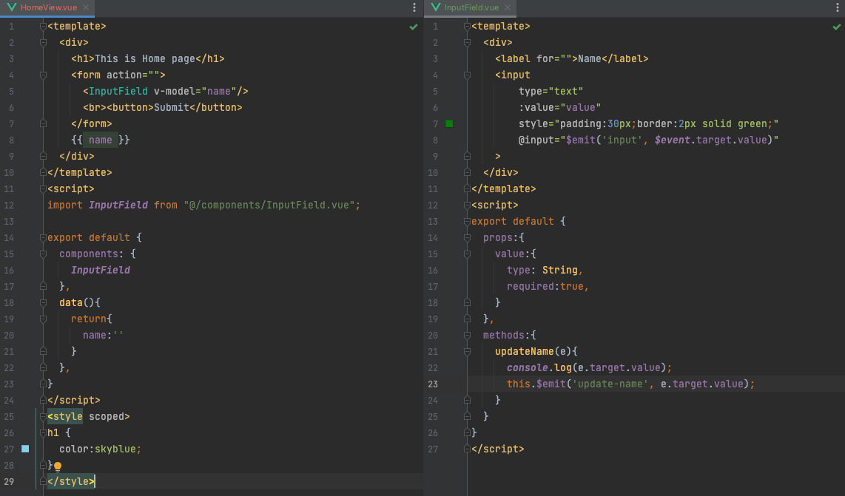Collapse the template block in HomeView.vue
The height and width of the screenshot is (496, 845).
pyautogui.click(x=43, y=27)
